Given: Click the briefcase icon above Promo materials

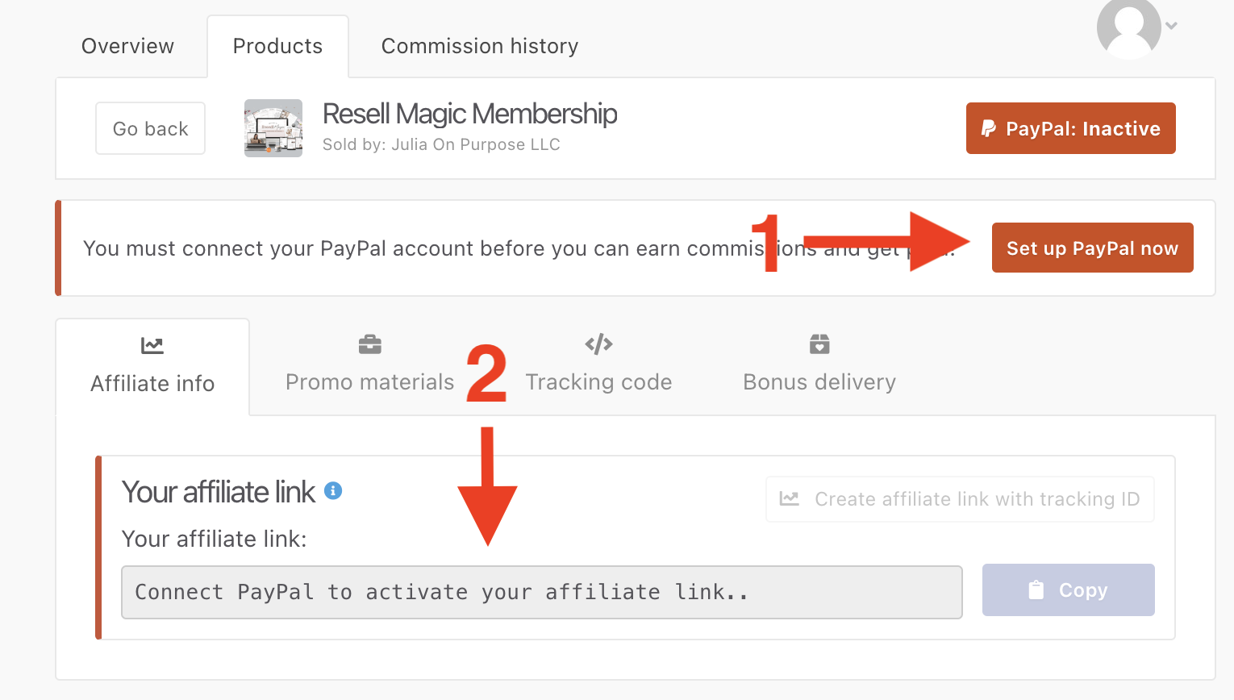Looking at the screenshot, I should click(370, 344).
